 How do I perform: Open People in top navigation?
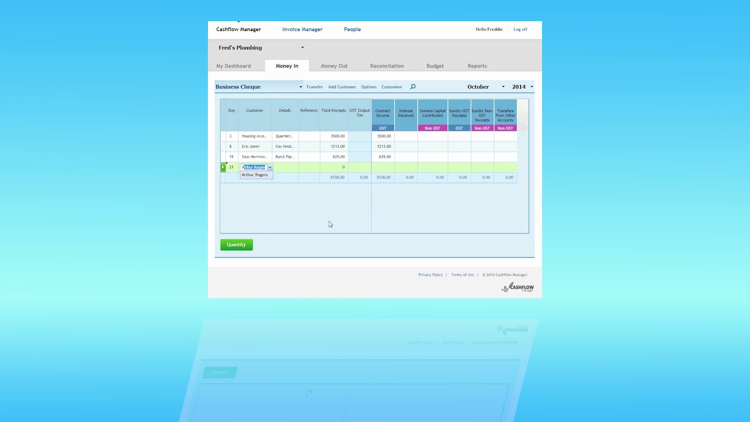[352, 29]
